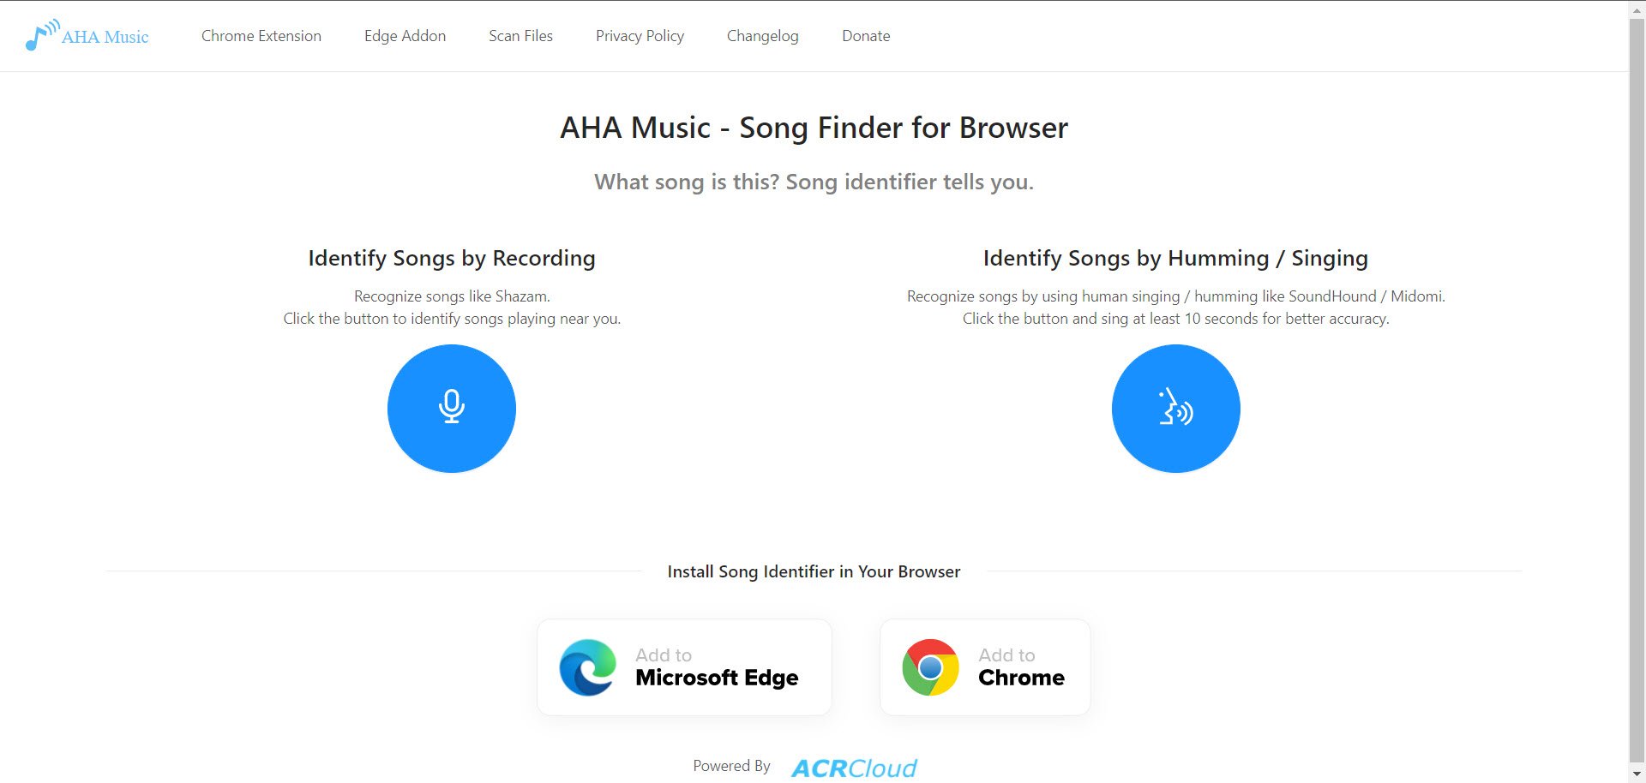Viewport: 1646px width, 783px height.
Task: Click the AHA Music musical note logo
Action: click(x=39, y=35)
